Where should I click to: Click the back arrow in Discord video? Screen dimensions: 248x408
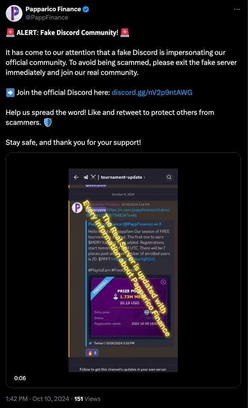click(76, 177)
